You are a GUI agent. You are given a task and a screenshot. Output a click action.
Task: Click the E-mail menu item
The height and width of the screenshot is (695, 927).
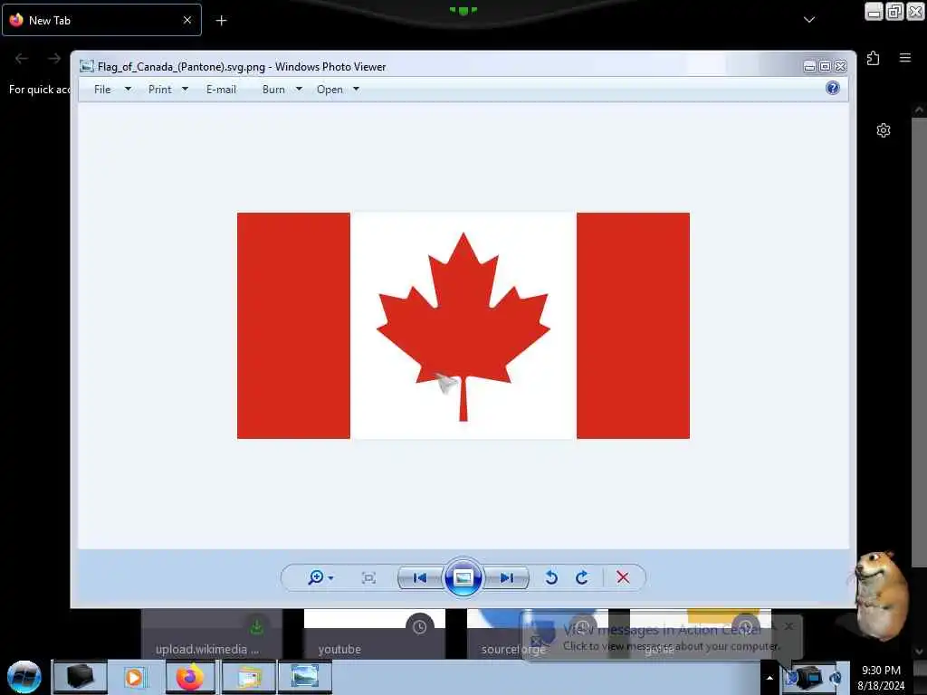pyautogui.click(x=221, y=90)
